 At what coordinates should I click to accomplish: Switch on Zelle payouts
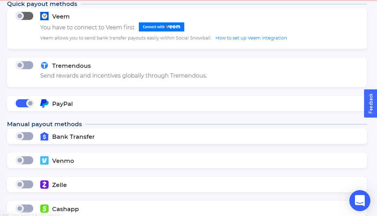click(x=24, y=185)
